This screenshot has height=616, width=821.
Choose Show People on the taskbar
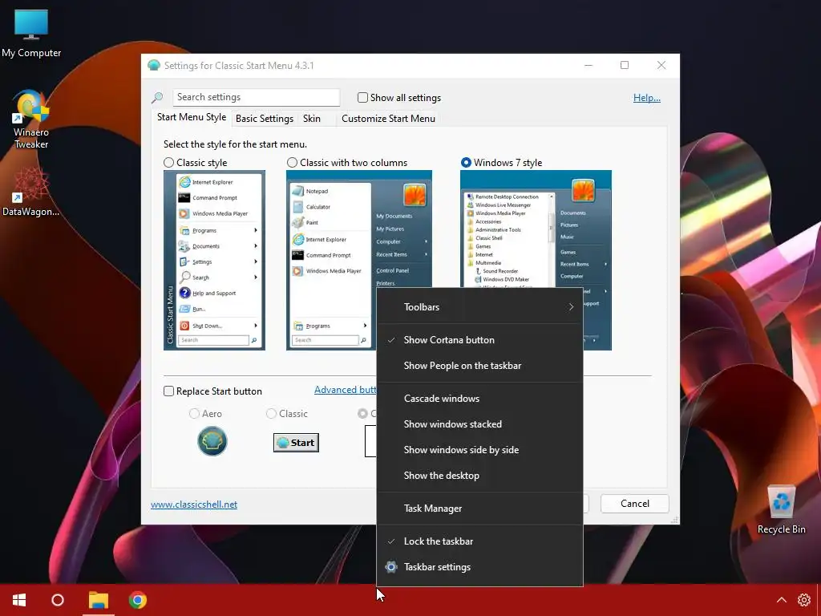tap(479, 366)
